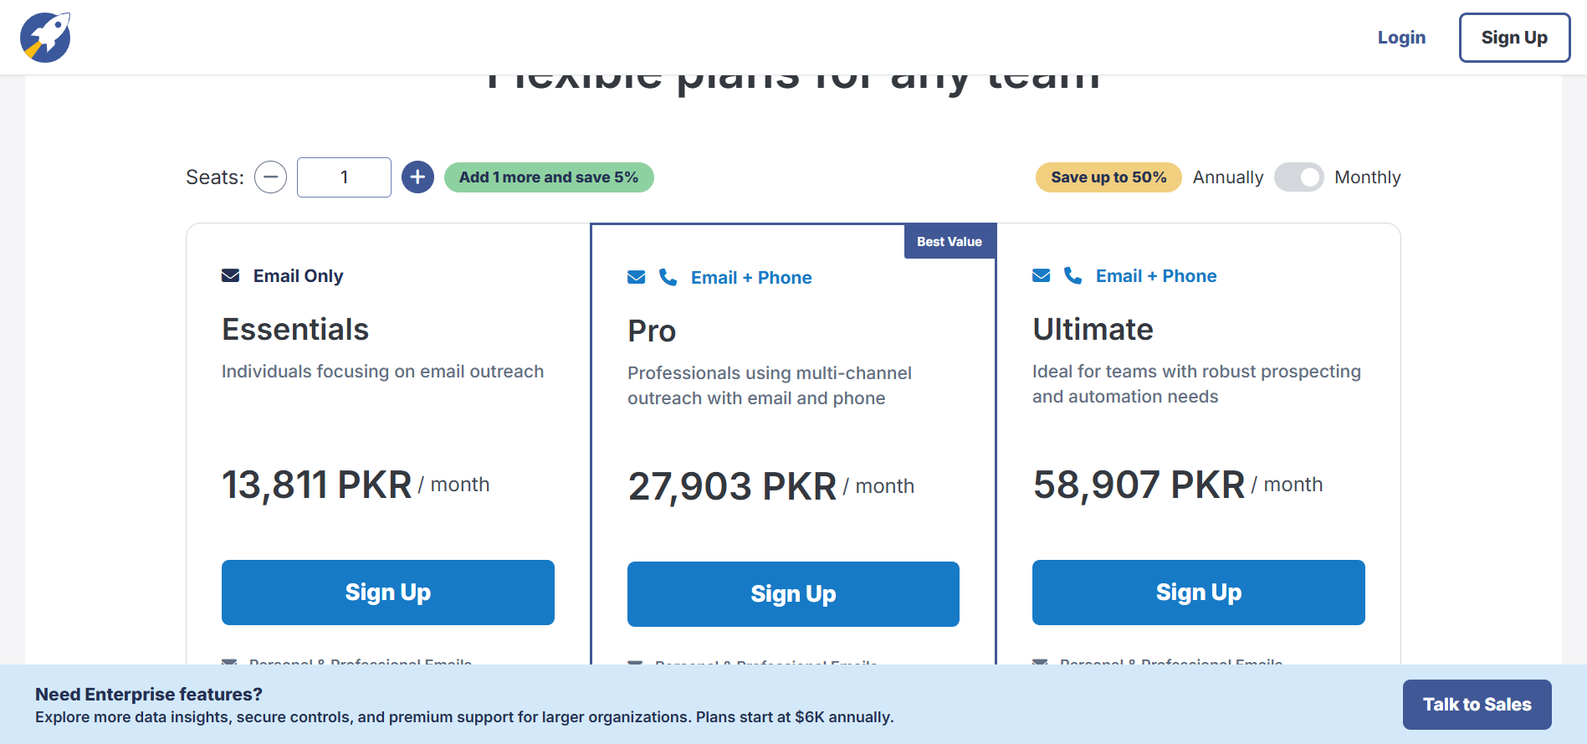Sign up for the Pro plan
This screenshot has width=1587, height=744.
(x=793, y=594)
